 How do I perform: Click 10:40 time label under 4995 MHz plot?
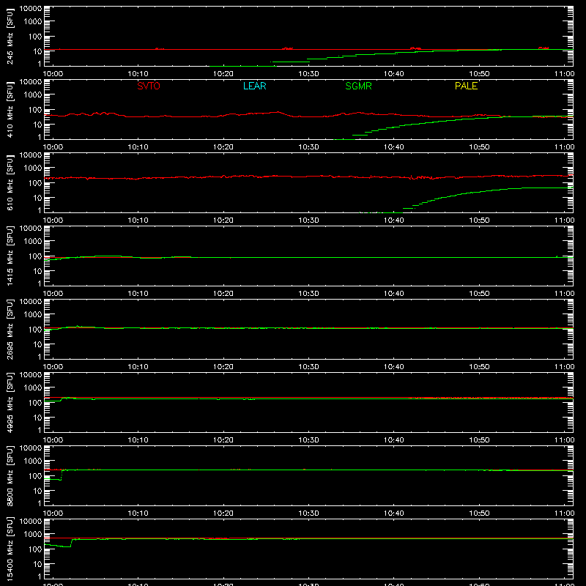394,440
